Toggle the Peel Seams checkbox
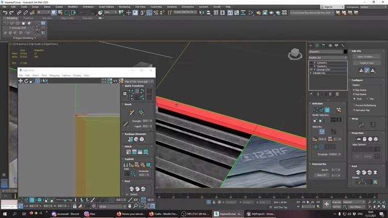The image size is (388, 218). pyautogui.click(x=354, y=94)
